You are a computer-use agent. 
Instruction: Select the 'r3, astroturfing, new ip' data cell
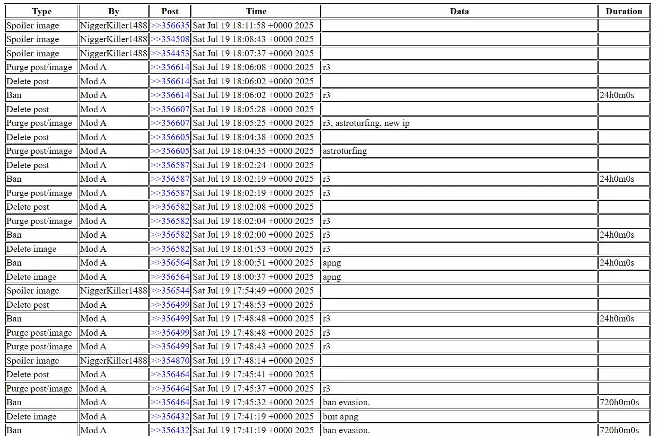pos(459,123)
